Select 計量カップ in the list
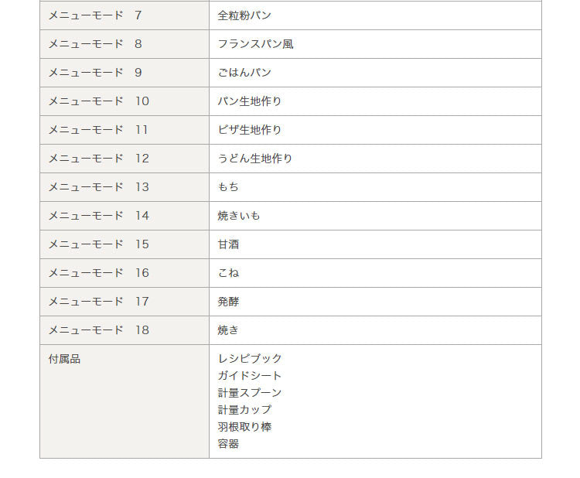 pyautogui.click(x=244, y=410)
